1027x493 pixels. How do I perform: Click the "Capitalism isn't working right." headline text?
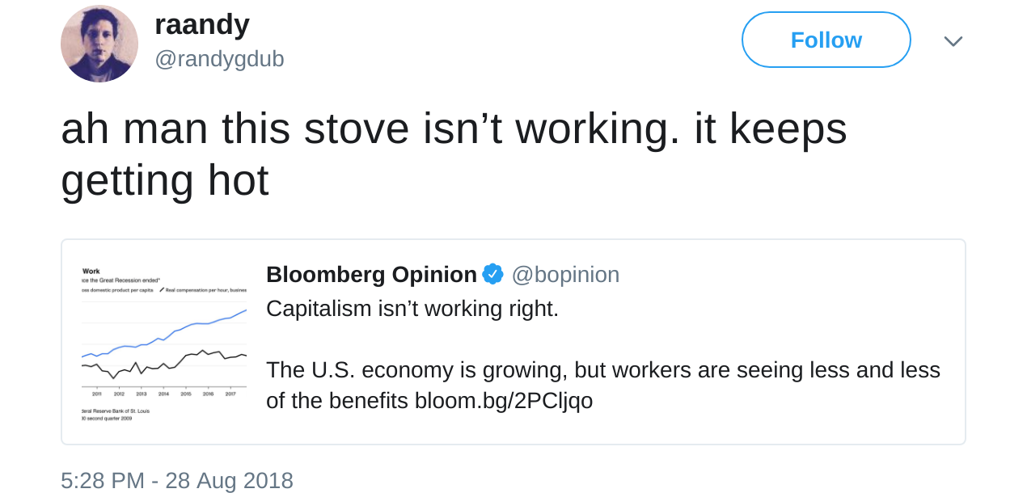coord(412,308)
